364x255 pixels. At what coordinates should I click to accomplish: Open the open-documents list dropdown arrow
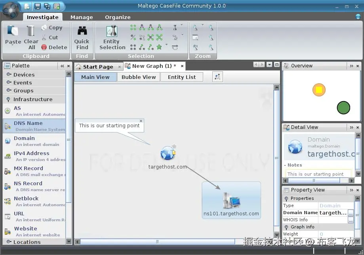pyautogui.click(x=269, y=65)
